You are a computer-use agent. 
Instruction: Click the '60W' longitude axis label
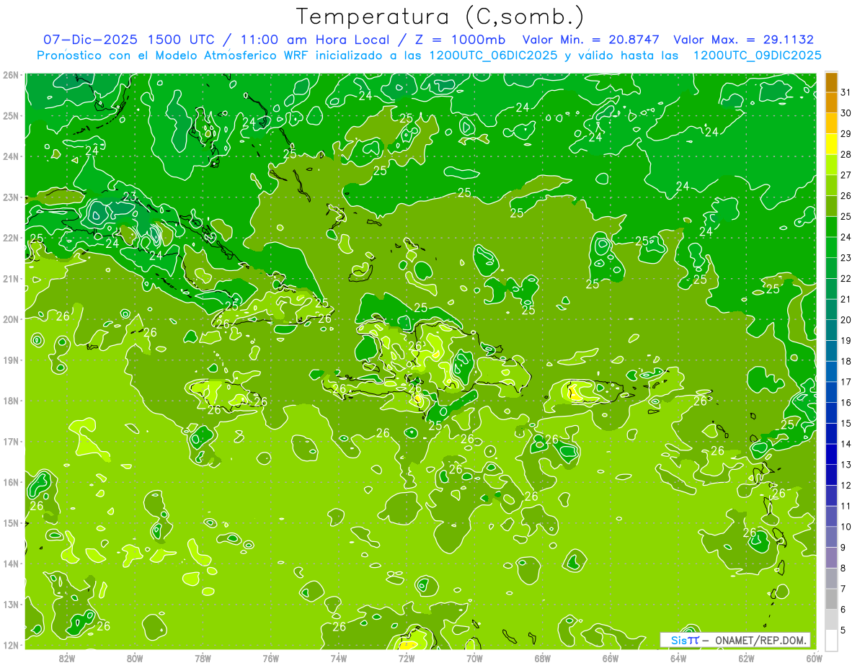point(814,658)
